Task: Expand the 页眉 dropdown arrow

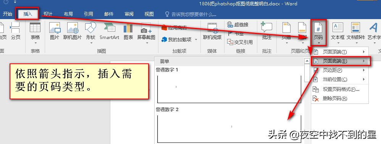Action: click(x=287, y=43)
